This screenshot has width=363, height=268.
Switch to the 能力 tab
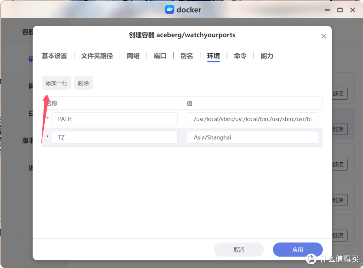tap(267, 56)
